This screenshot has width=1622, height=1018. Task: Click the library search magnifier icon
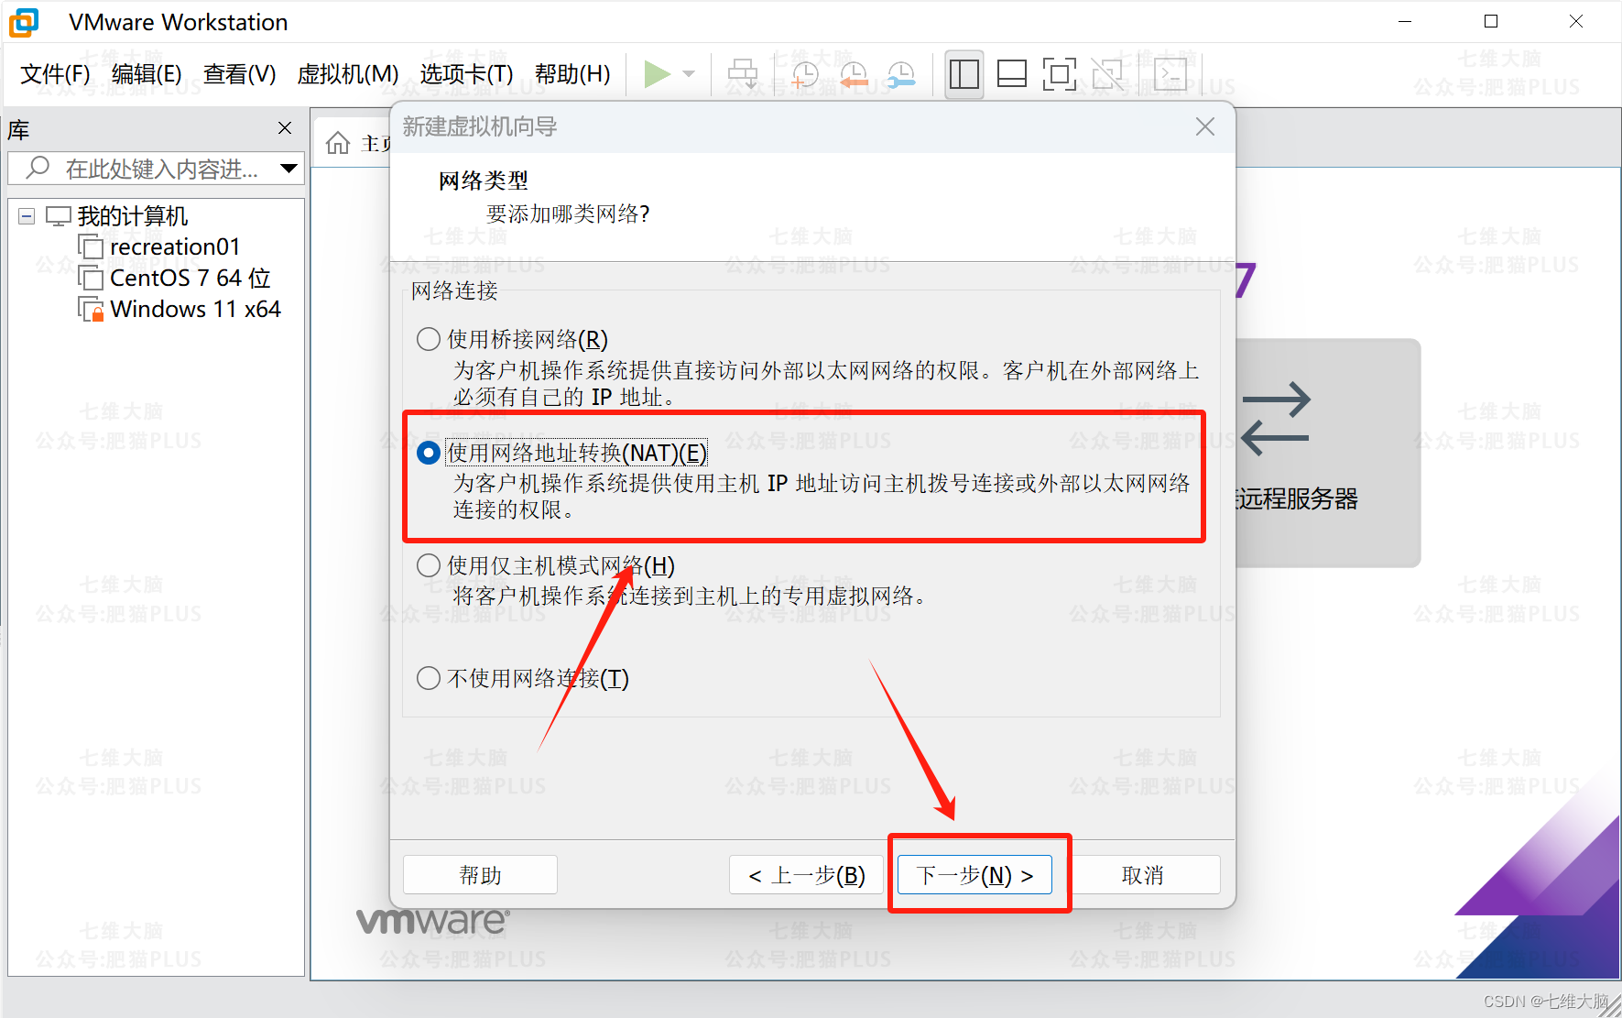(x=38, y=168)
